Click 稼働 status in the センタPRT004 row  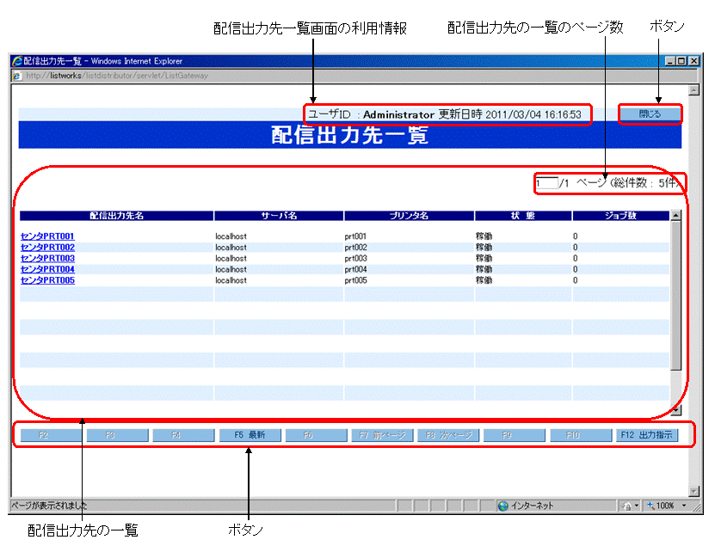click(484, 269)
